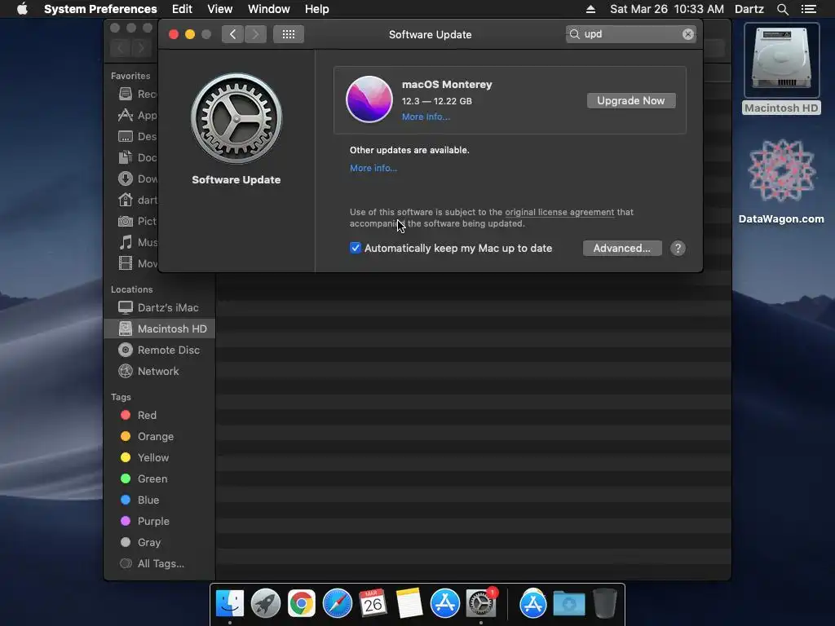Open System Preferences gear in the Dock

coord(481,604)
